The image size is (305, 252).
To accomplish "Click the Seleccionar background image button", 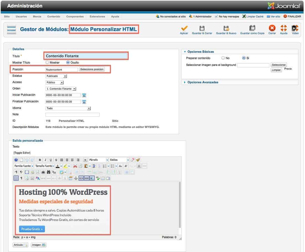I will (279, 65).
